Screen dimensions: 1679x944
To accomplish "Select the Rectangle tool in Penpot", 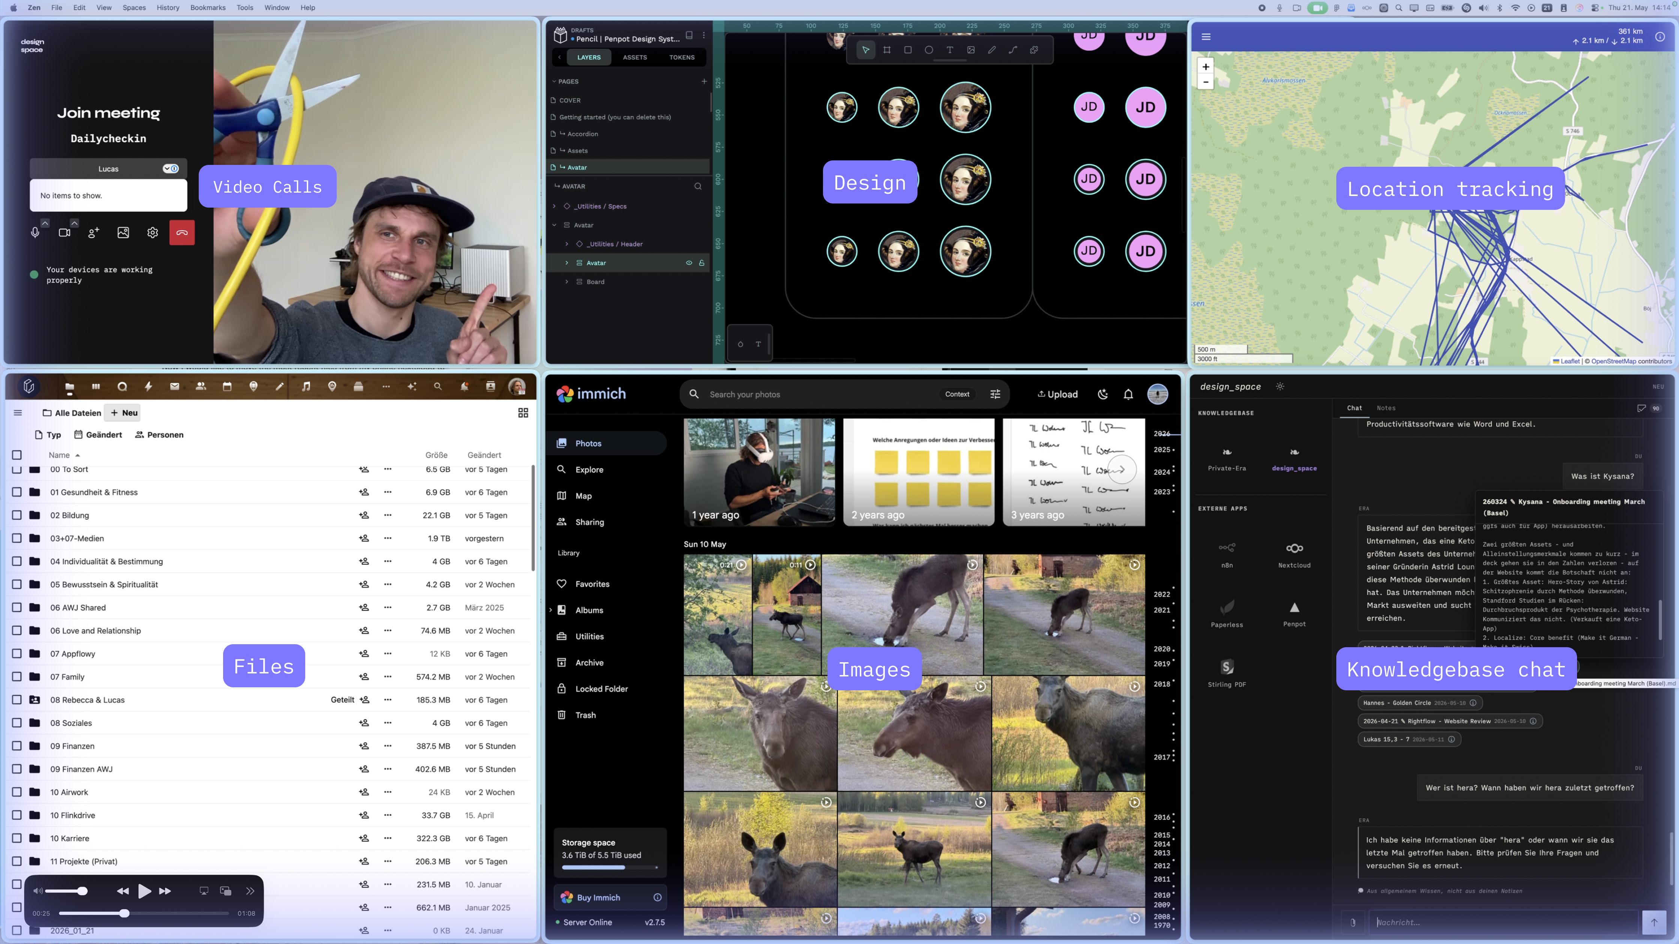I will pyautogui.click(x=907, y=50).
